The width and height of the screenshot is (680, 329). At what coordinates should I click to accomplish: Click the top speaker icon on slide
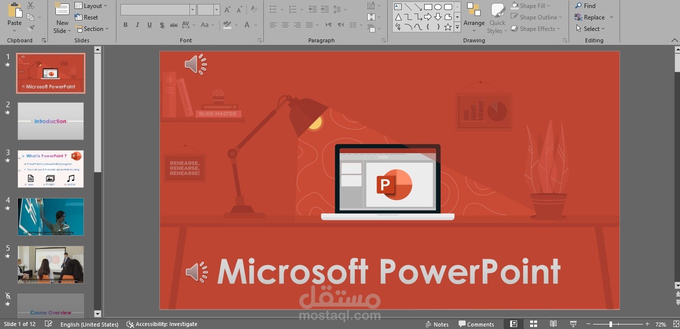(x=195, y=64)
